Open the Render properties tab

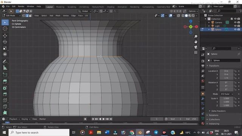point(203,61)
